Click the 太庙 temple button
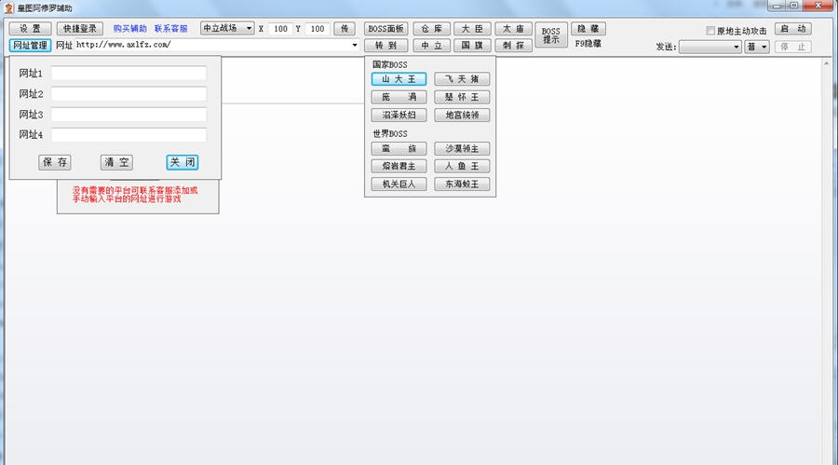838x465 pixels. tap(514, 28)
